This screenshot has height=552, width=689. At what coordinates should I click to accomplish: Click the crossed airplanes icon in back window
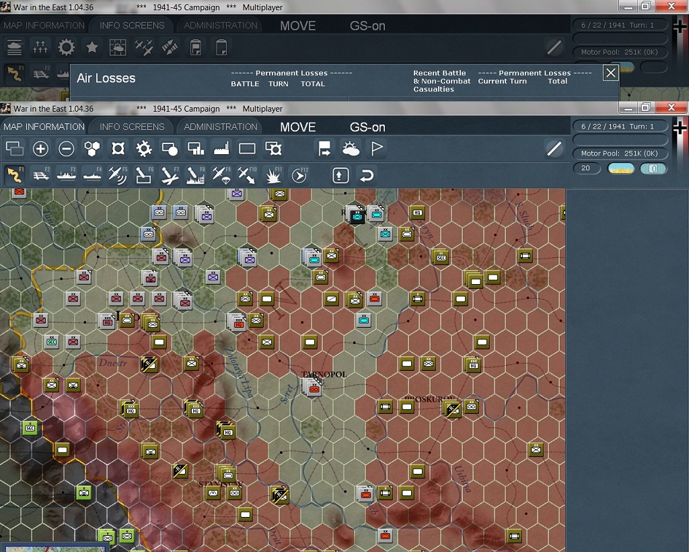pos(144,48)
